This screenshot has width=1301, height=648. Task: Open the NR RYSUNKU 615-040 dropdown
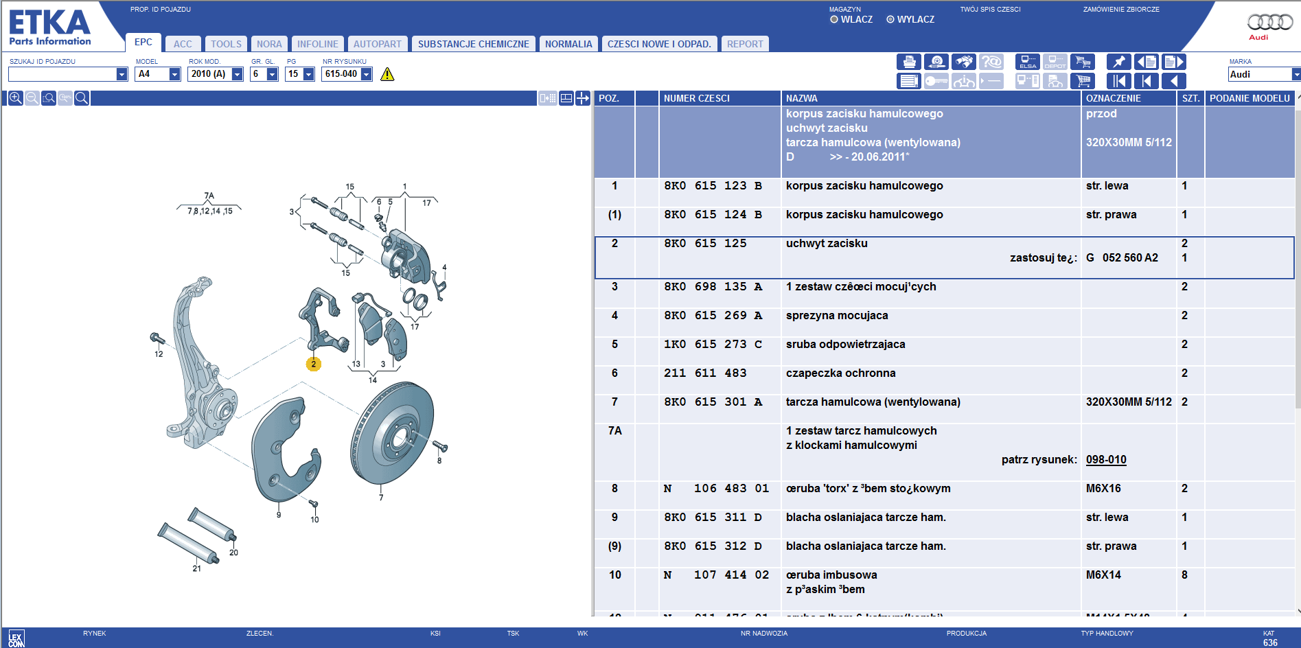click(x=366, y=74)
